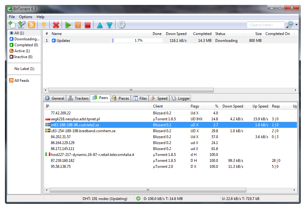Switch to the Files tab
Image resolution: width=307 pixels, height=210 pixels.
[x=140, y=98]
